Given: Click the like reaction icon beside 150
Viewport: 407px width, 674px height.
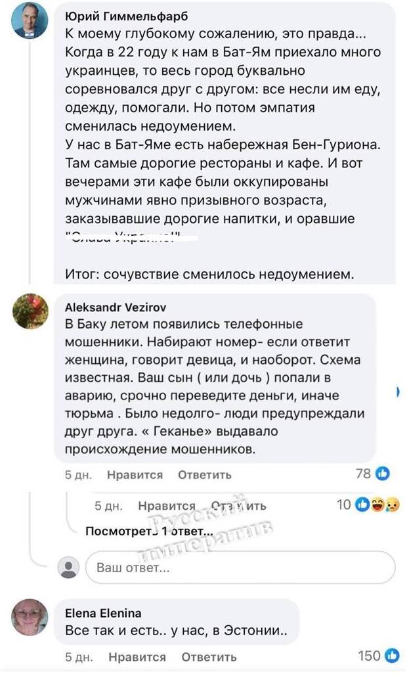Looking at the screenshot, I should 392,656.
